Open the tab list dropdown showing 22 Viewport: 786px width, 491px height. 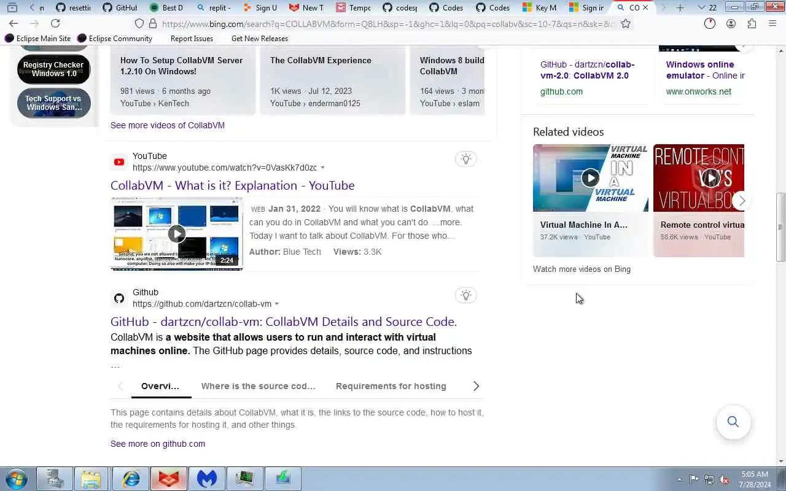tap(707, 7)
